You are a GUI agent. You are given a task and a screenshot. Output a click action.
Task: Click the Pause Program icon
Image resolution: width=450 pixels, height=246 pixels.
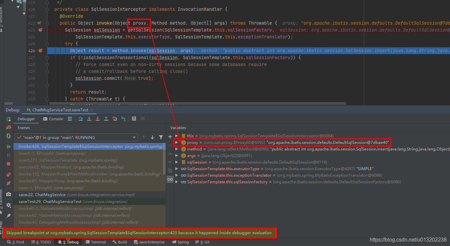click(x=9, y=155)
